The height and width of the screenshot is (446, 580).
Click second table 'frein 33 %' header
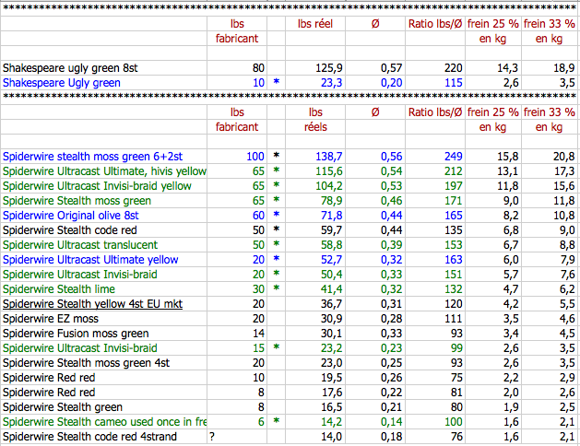[550, 112]
